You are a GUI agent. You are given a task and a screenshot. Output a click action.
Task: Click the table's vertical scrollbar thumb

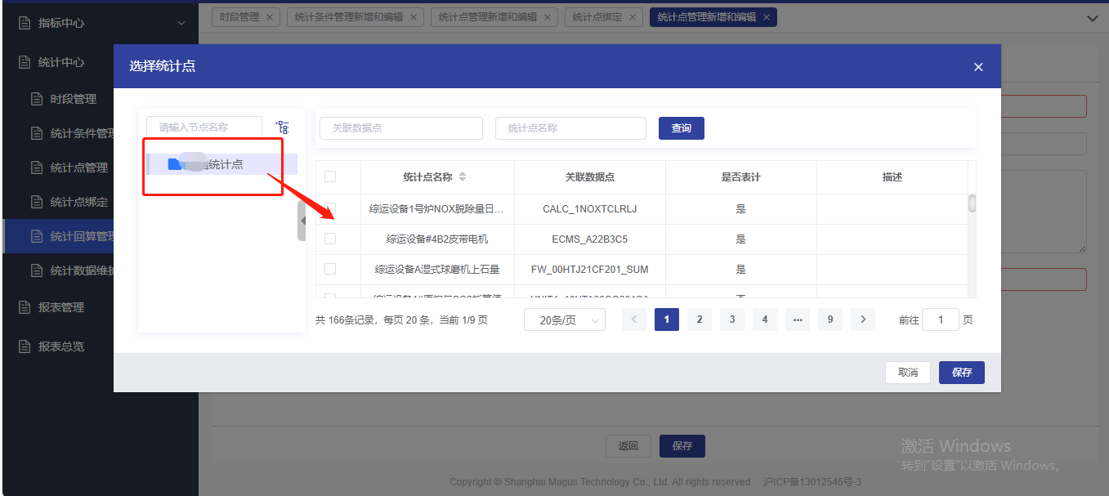(972, 203)
